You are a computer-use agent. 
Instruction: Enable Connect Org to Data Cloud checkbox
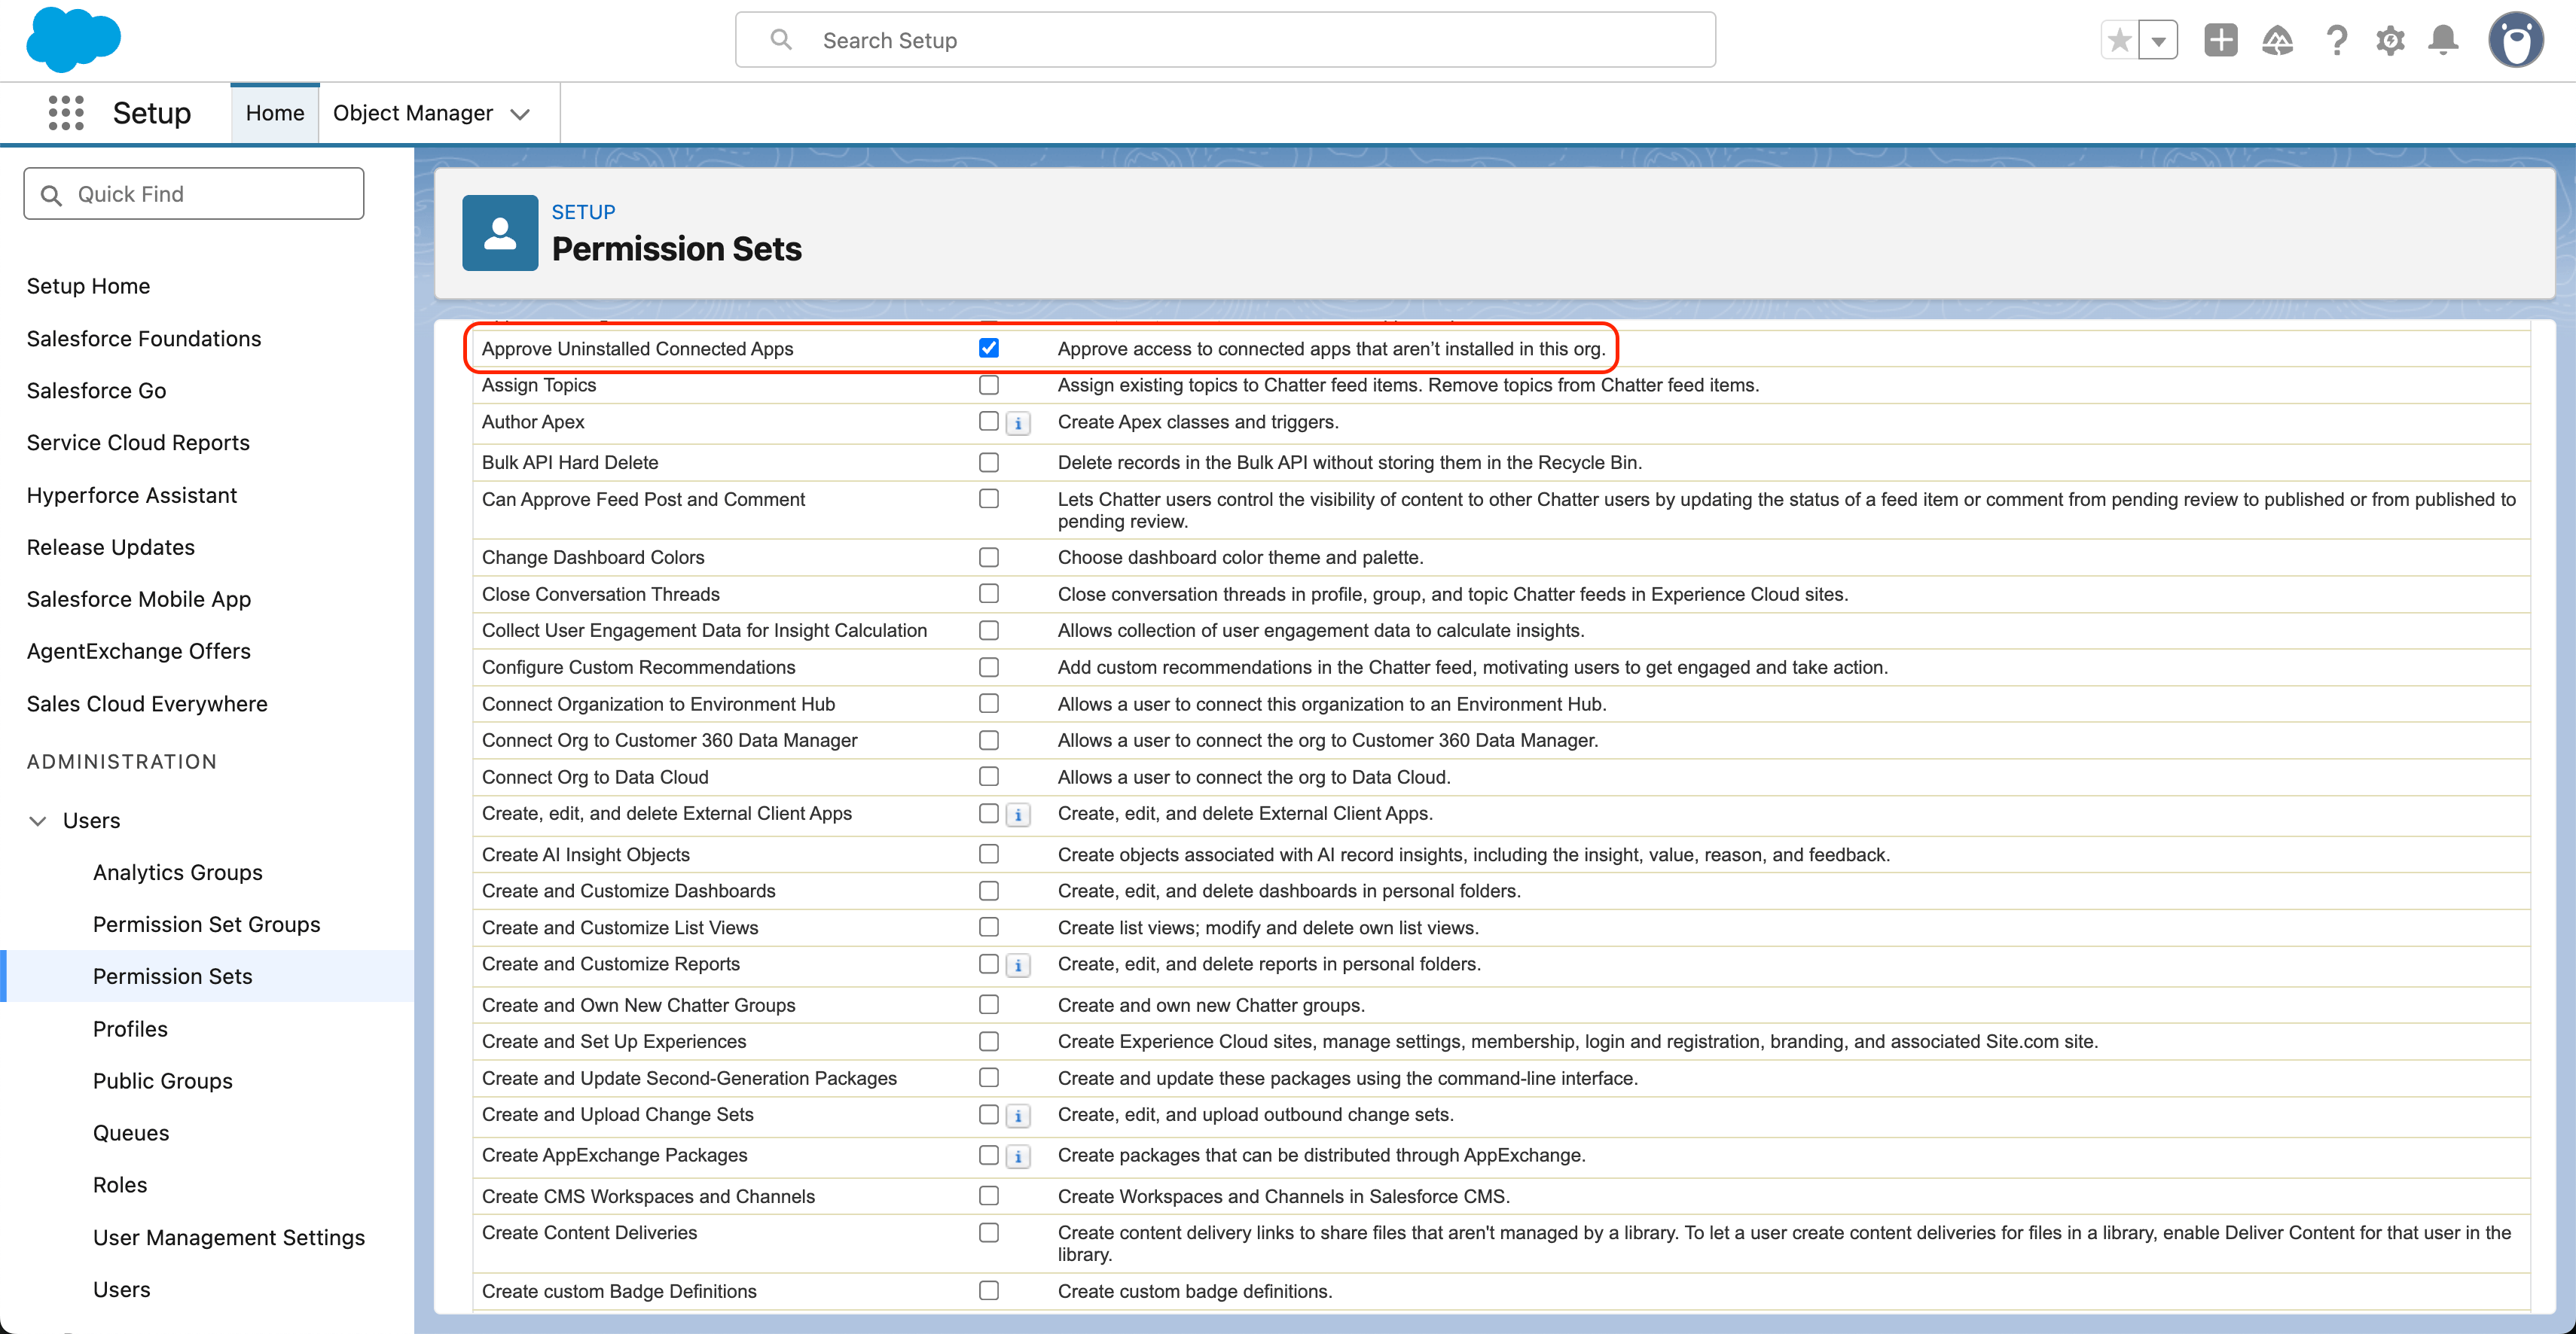tap(989, 776)
